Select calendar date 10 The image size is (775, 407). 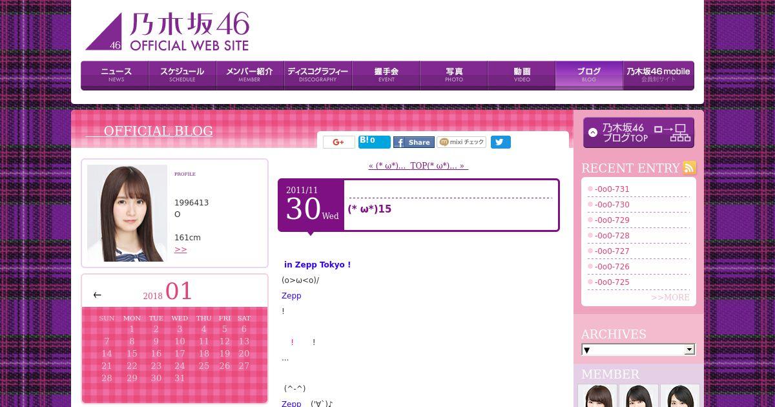[180, 341]
